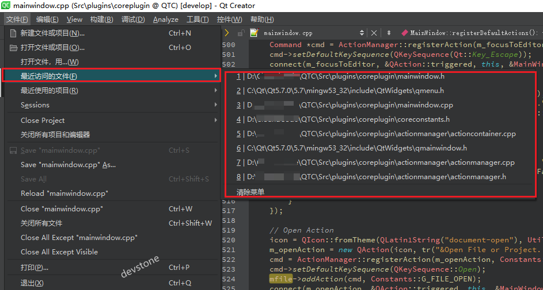
Task: Select Close All Except Visible
Action: (112, 252)
